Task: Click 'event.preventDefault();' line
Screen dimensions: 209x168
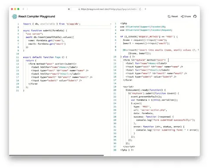Action: point(146,97)
